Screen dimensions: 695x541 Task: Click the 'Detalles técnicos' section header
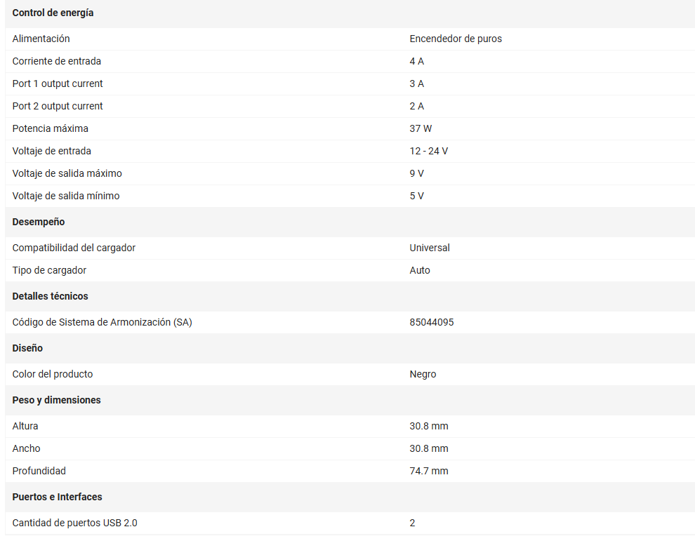[51, 296]
